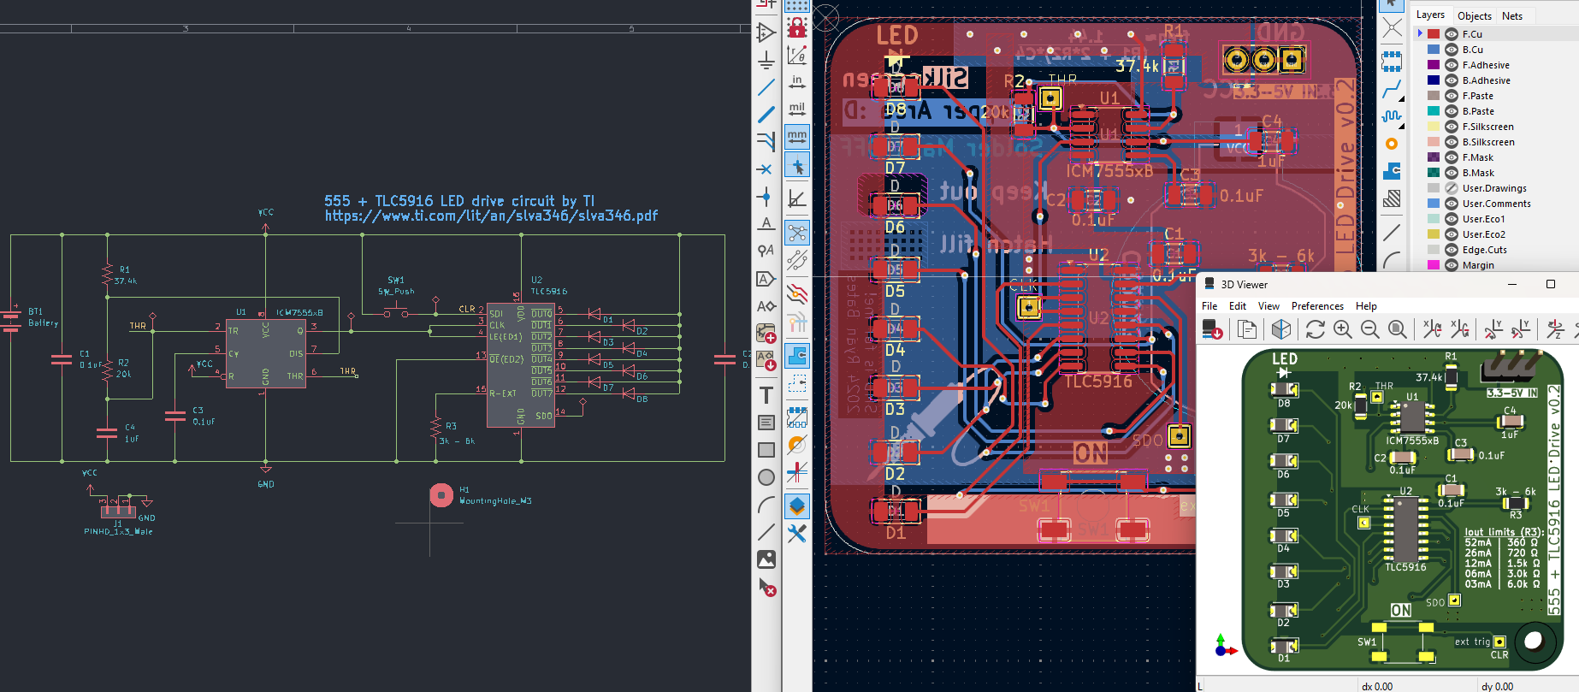Select the schematic Circle drawing tool
1579x692 pixels.
tap(766, 477)
